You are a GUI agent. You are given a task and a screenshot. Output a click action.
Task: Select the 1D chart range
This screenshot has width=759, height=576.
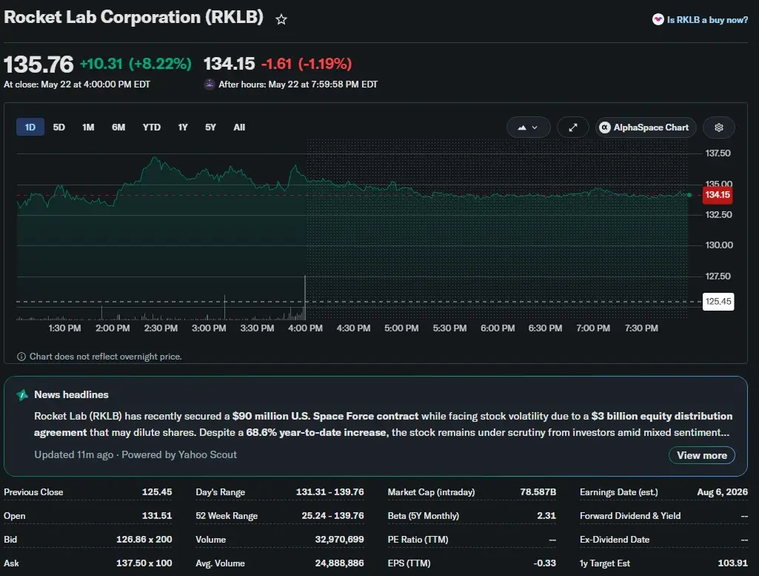(30, 127)
